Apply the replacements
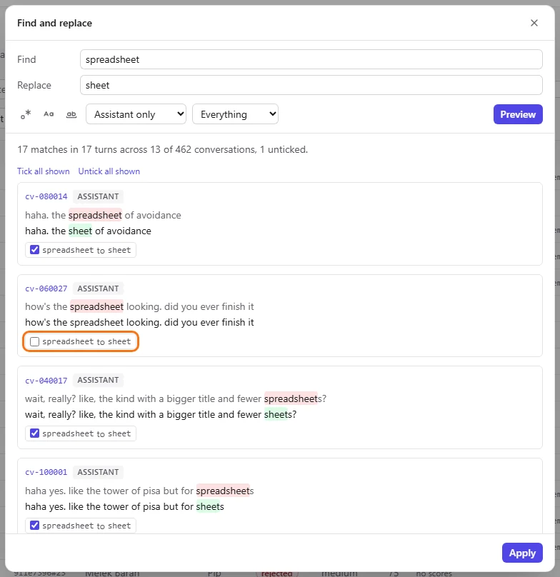The image size is (560, 577). [522, 553]
